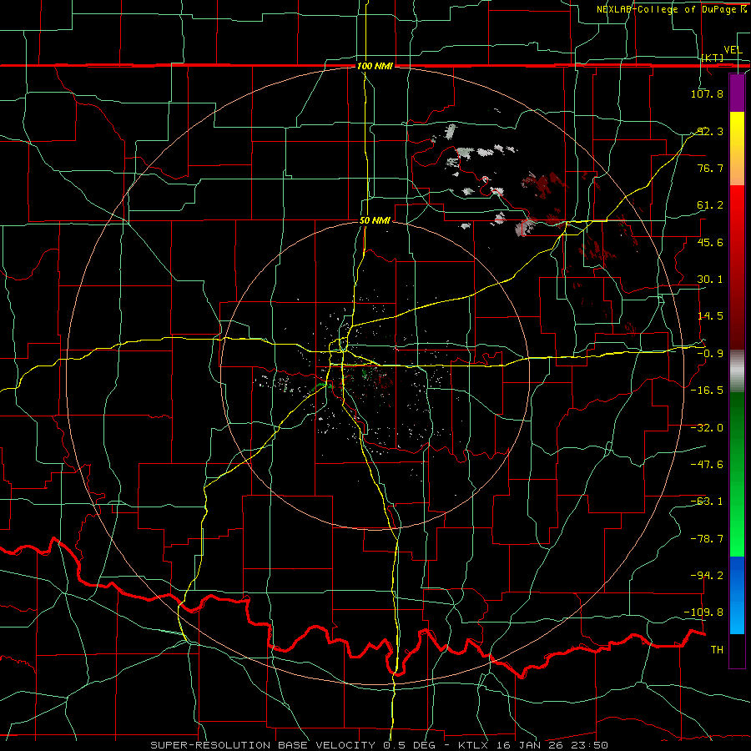Click the 30.1 velocity scale value
Screen dimensions: 751x751
(709, 280)
